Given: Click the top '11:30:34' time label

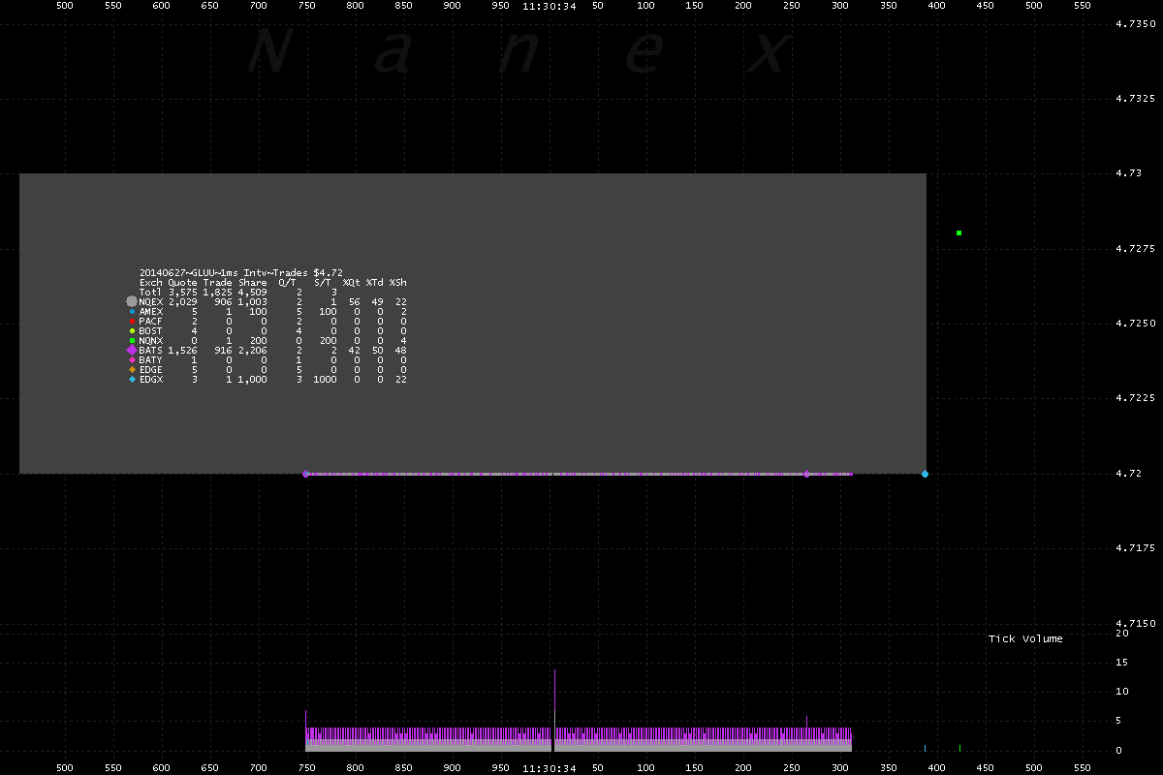Looking at the screenshot, I should tap(549, 6).
